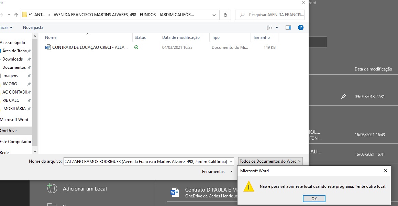Click the search magnifier icon
This screenshot has height=206, width=398.
click(242, 15)
